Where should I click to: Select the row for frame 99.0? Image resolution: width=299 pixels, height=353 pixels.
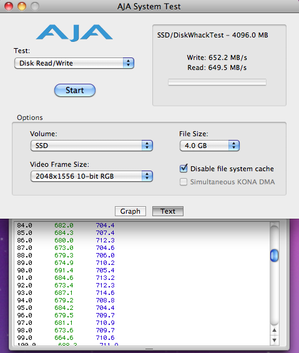pyautogui.click(x=142, y=338)
